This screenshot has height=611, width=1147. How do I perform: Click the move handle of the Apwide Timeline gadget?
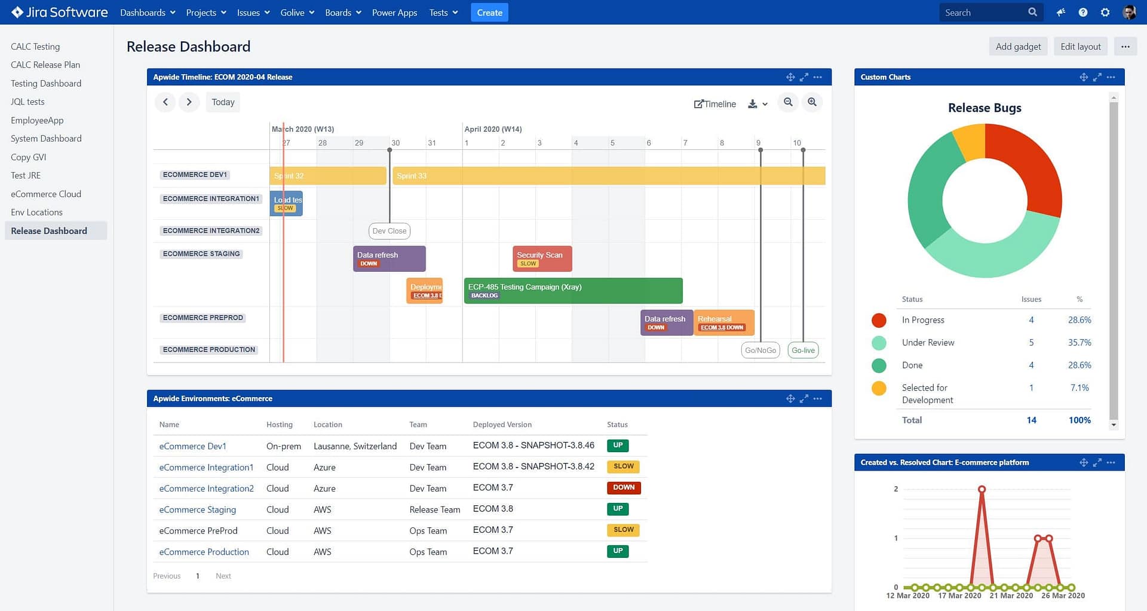click(790, 77)
